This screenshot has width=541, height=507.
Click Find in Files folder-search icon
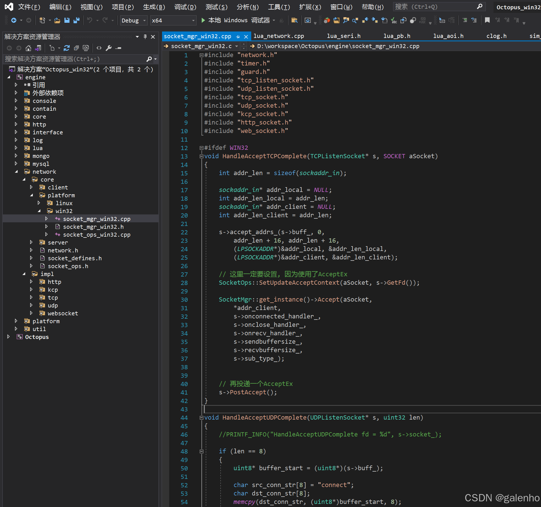294,20
